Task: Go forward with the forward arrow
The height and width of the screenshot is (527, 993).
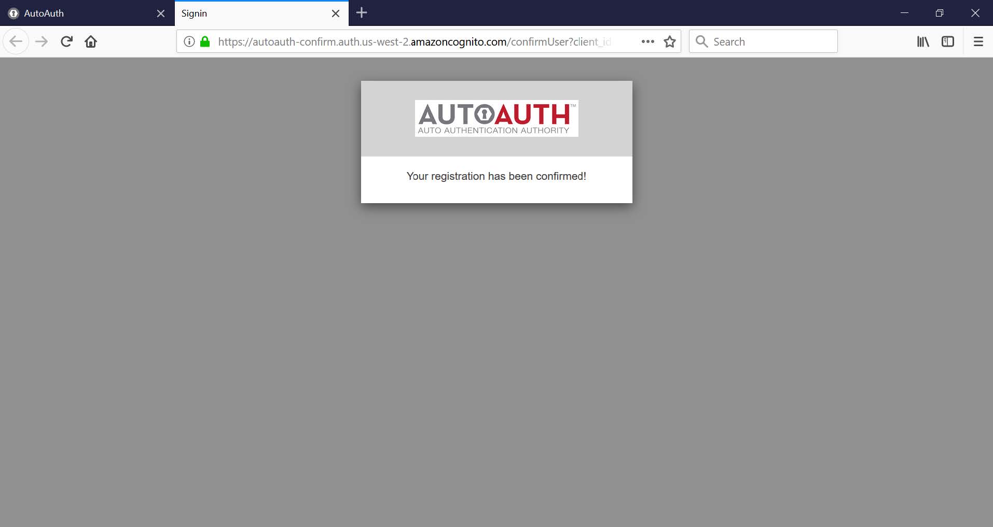Action: 42,41
